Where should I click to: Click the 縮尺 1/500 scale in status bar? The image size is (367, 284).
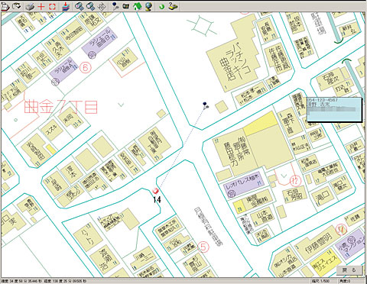[320, 281]
